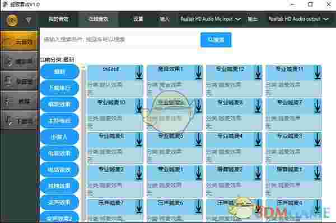This screenshot has height=223, width=336.
Task: Select the 专业混响6 card title
Action: 111,136
